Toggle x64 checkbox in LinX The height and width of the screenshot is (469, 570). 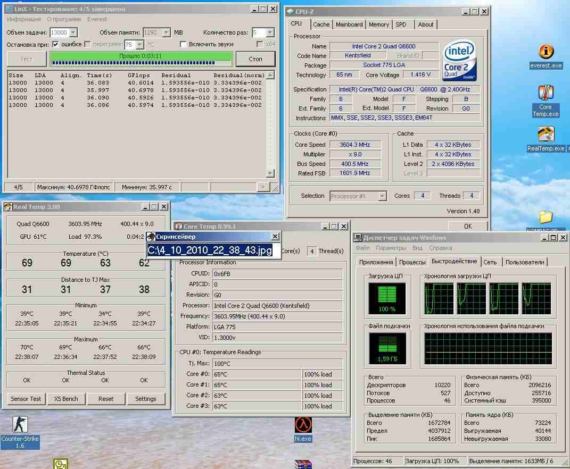tap(259, 44)
